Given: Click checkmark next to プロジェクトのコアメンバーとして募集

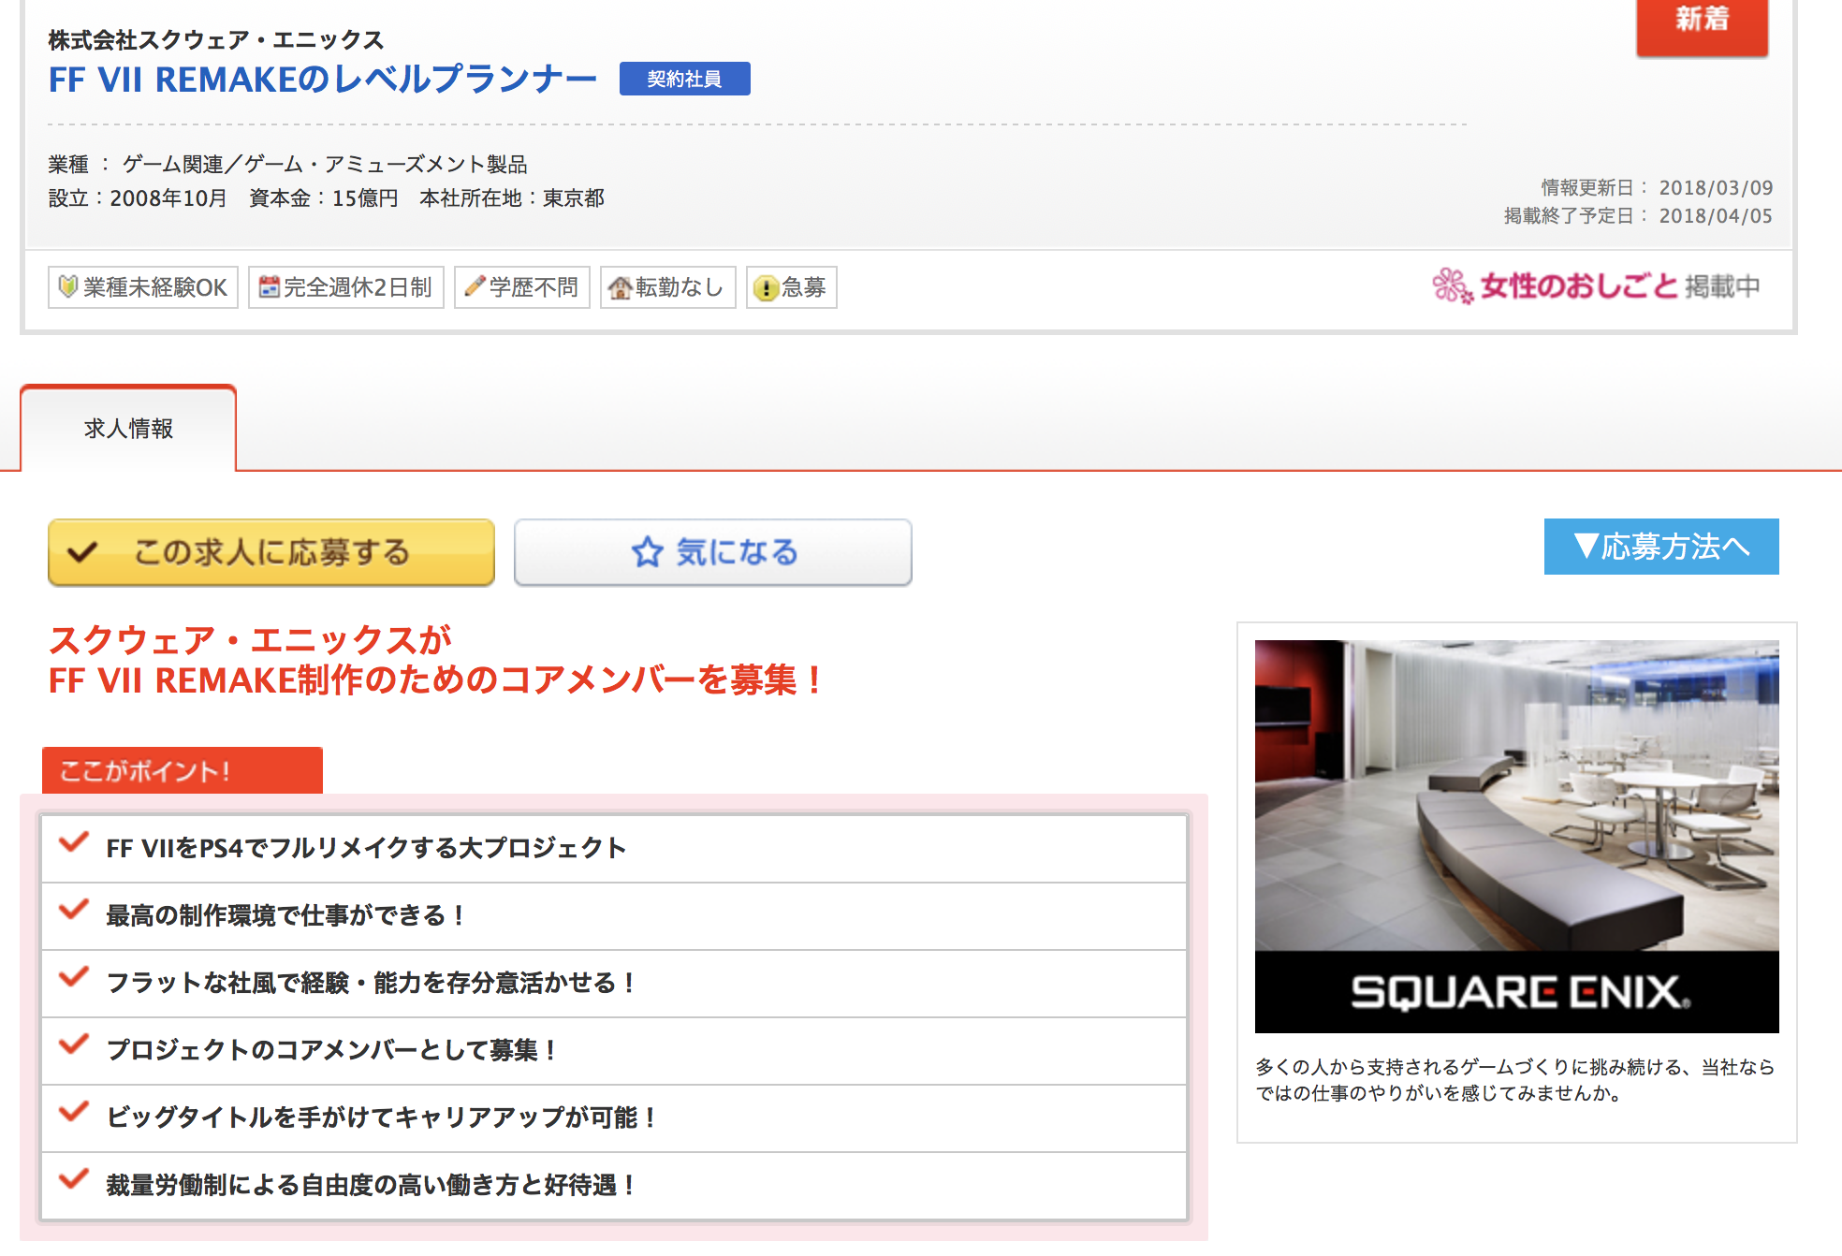Looking at the screenshot, I should [74, 1044].
